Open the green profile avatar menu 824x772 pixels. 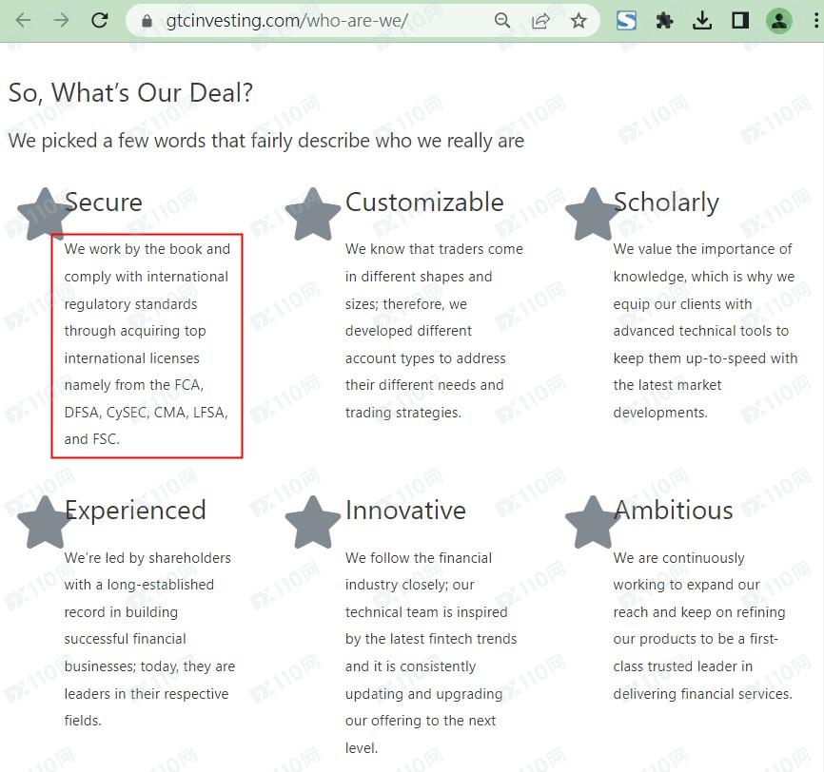click(779, 21)
